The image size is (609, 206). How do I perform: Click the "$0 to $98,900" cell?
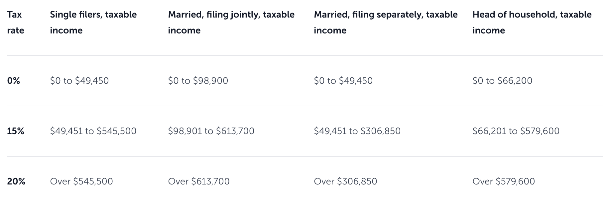tap(198, 81)
